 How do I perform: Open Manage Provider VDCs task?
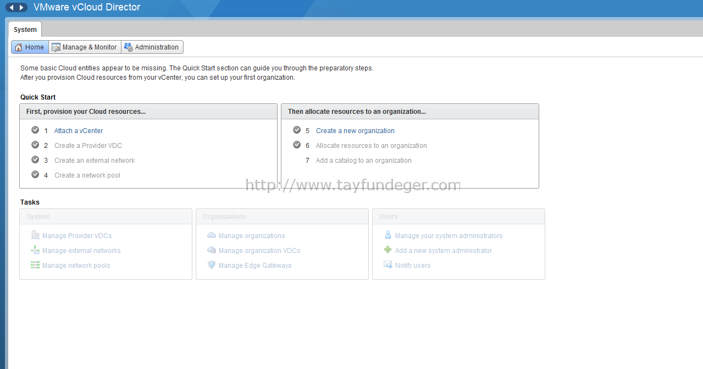click(77, 236)
